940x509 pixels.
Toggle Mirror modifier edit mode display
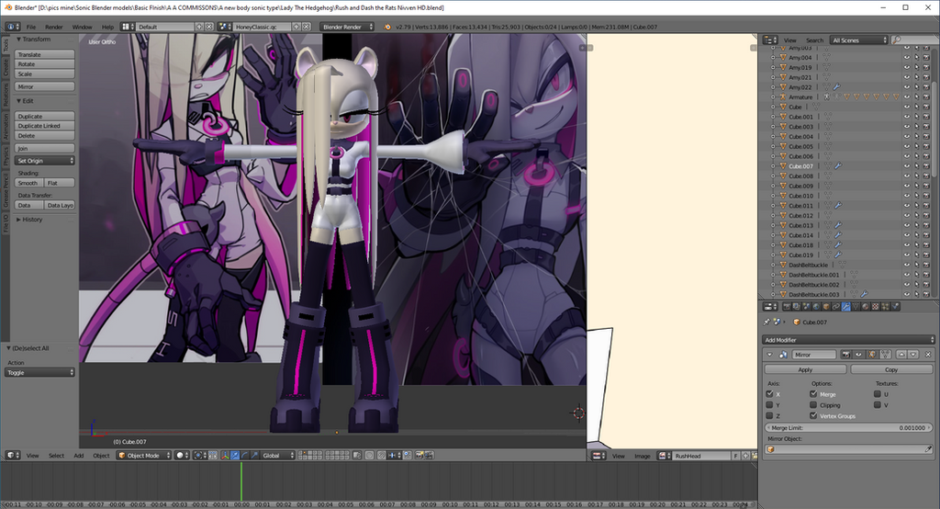[872, 354]
